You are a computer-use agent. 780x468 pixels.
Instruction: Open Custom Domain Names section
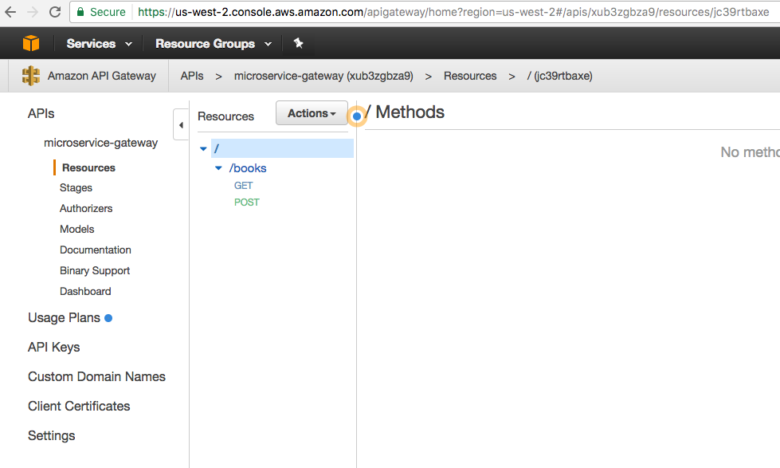tap(97, 376)
